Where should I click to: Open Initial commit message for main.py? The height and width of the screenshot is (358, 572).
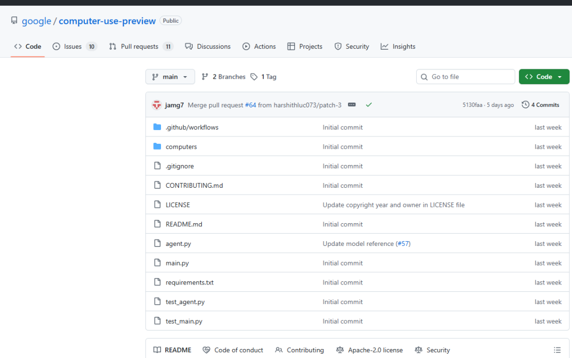point(343,263)
